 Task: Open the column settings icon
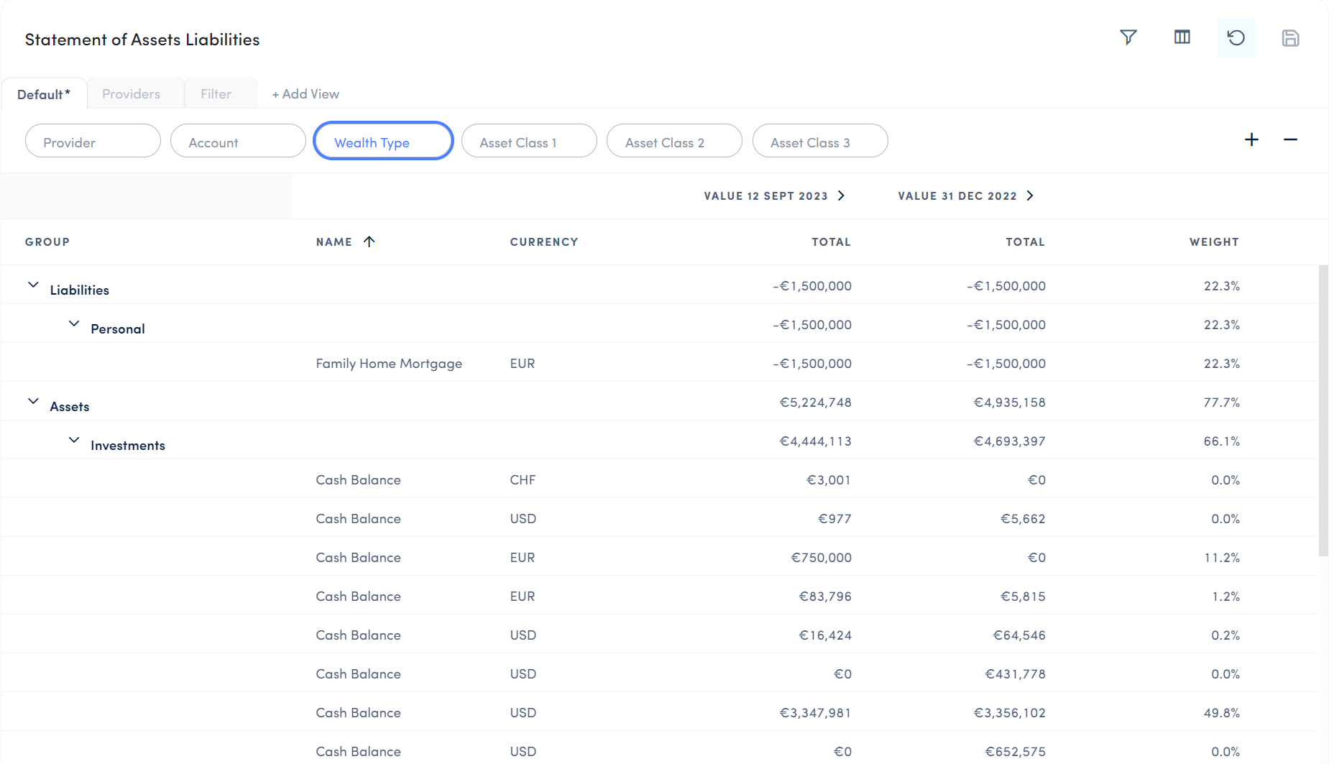pyautogui.click(x=1182, y=37)
